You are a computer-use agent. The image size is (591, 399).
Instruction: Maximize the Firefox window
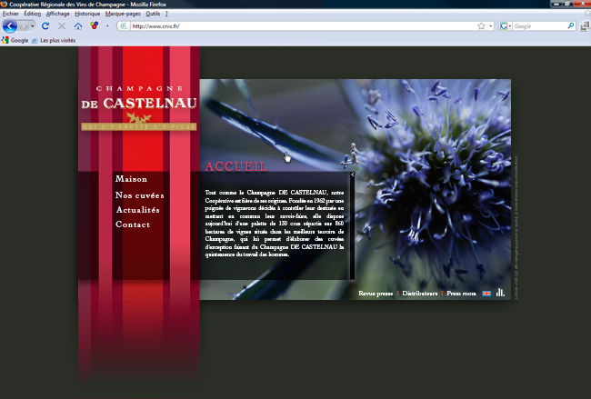point(566,4)
